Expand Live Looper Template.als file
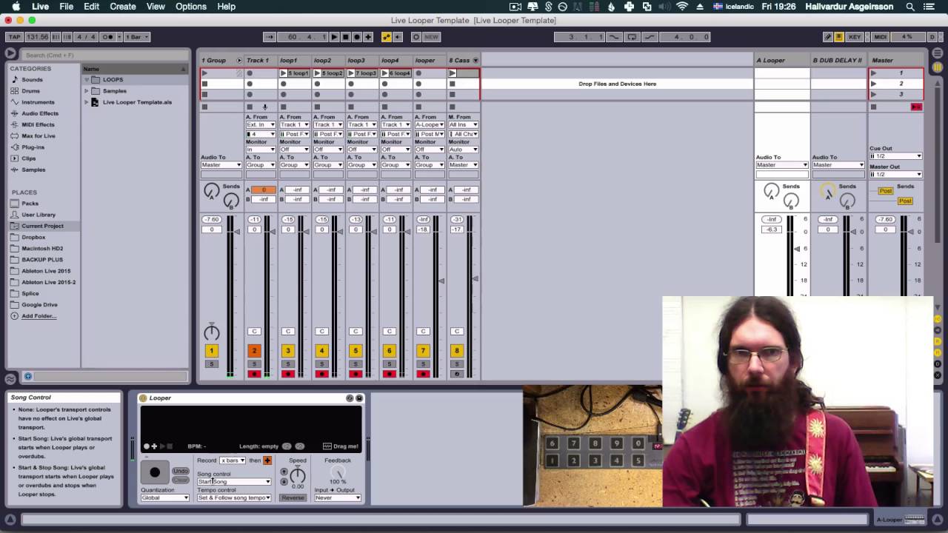 [x=86, y=102]
